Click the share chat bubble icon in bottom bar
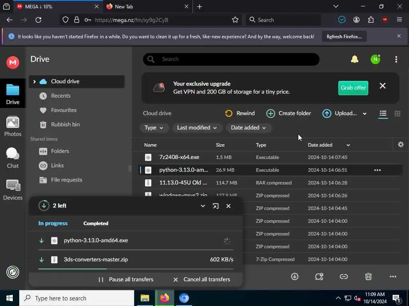This screenshot has width=409, height=306. (x=319, y=277)
